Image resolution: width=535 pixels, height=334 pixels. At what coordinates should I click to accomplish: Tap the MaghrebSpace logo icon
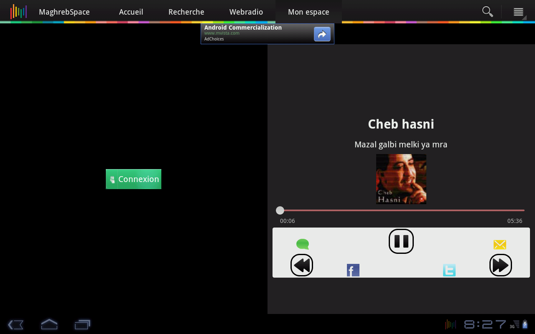point(18,12)
